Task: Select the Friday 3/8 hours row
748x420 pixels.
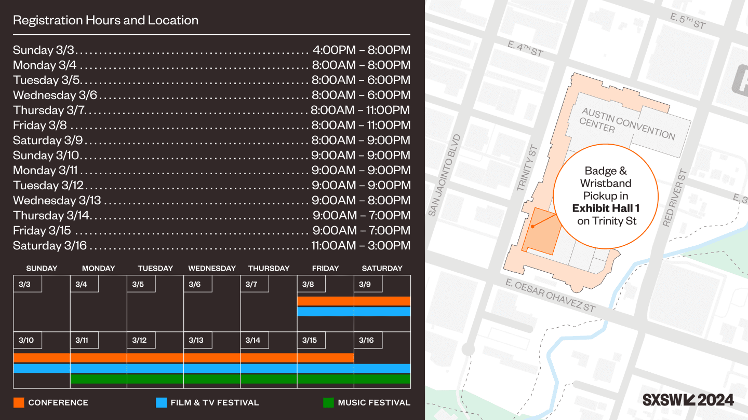Action: 211,125
